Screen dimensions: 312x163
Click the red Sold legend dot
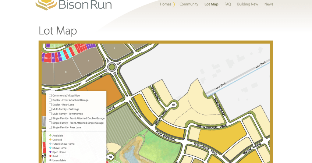(x=50, y=156)
